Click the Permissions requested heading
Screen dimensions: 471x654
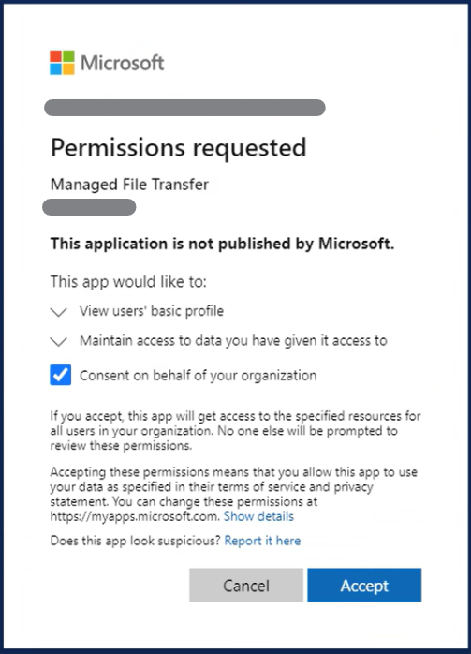point(179,148)
